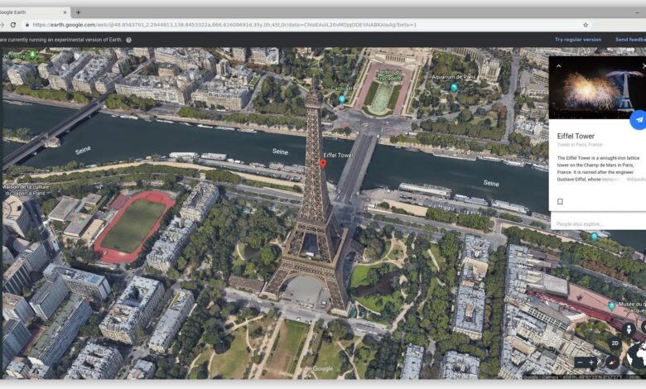Image resolution: width=646 pixels, height=389 pixels.
Task: Zoom in with the plus button
Action: click(591, 363)
